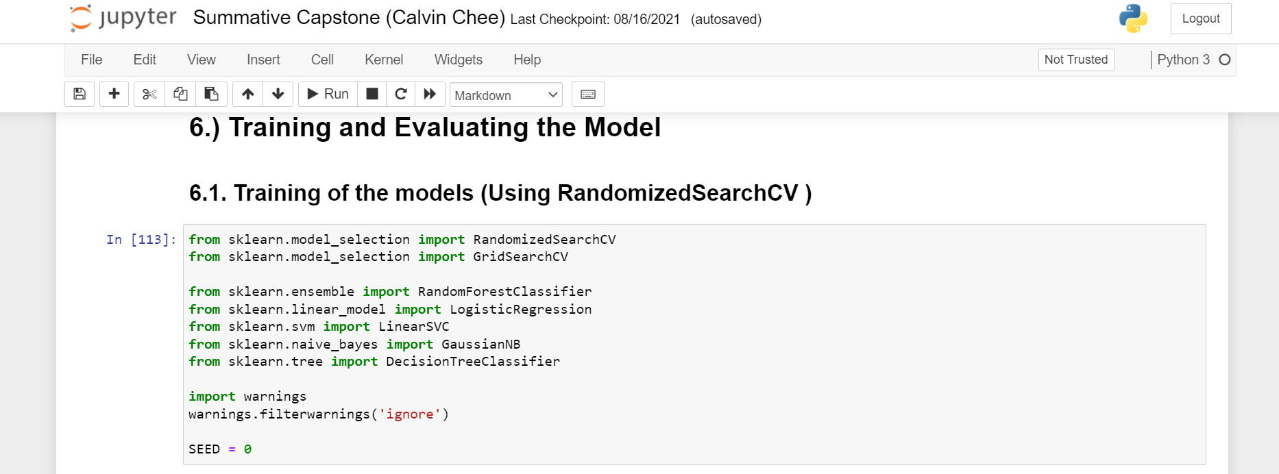Screen dimensions: 1279x474
Task: Save the notebook using the save icon
Action: 79,94
